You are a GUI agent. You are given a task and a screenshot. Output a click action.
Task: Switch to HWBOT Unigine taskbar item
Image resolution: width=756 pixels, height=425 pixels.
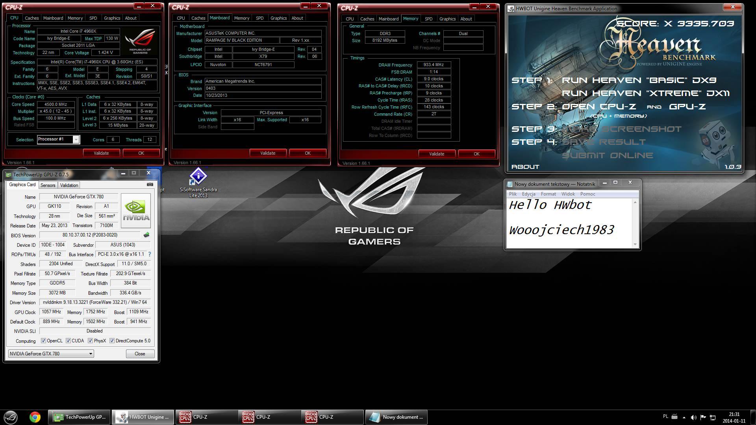tap(143, 417)
